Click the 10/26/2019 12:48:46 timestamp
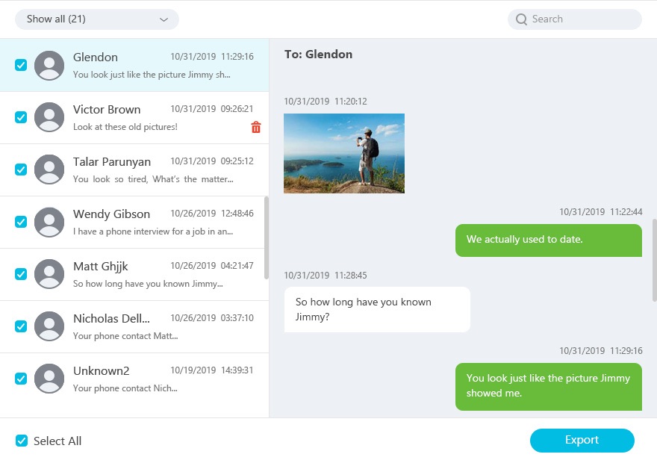Image resolution: width=657 pixels, height=463 pixels. pyautogui.click(x=211, y=214)
